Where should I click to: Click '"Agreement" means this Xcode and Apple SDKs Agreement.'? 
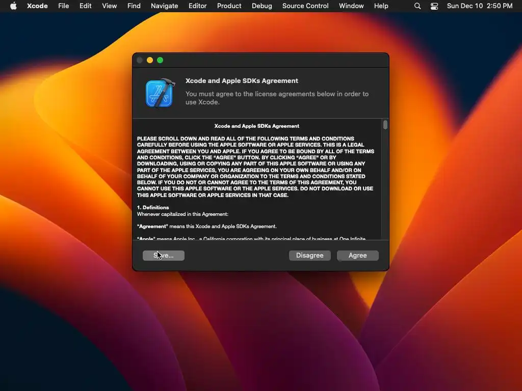(207, 227)
